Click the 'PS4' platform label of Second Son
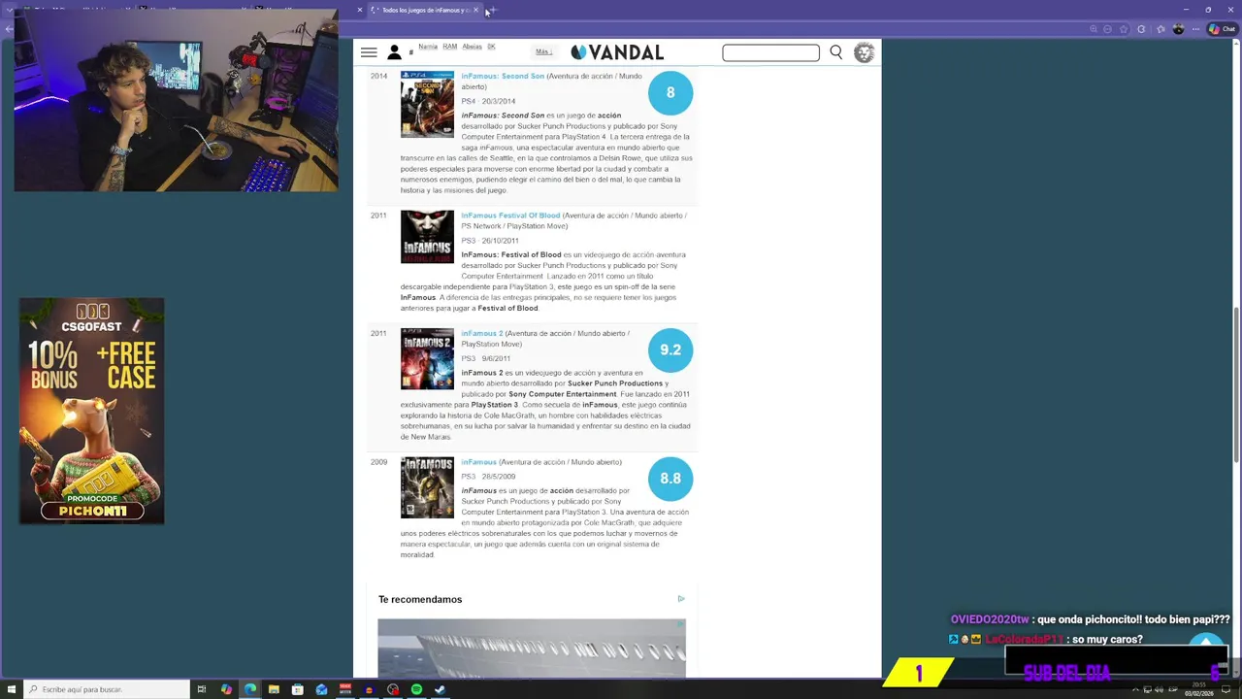The height and width of the screenshot is (699, 1242). [x=469, y=101]
